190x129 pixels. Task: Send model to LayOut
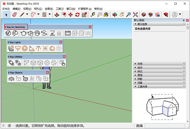[157, 15]
